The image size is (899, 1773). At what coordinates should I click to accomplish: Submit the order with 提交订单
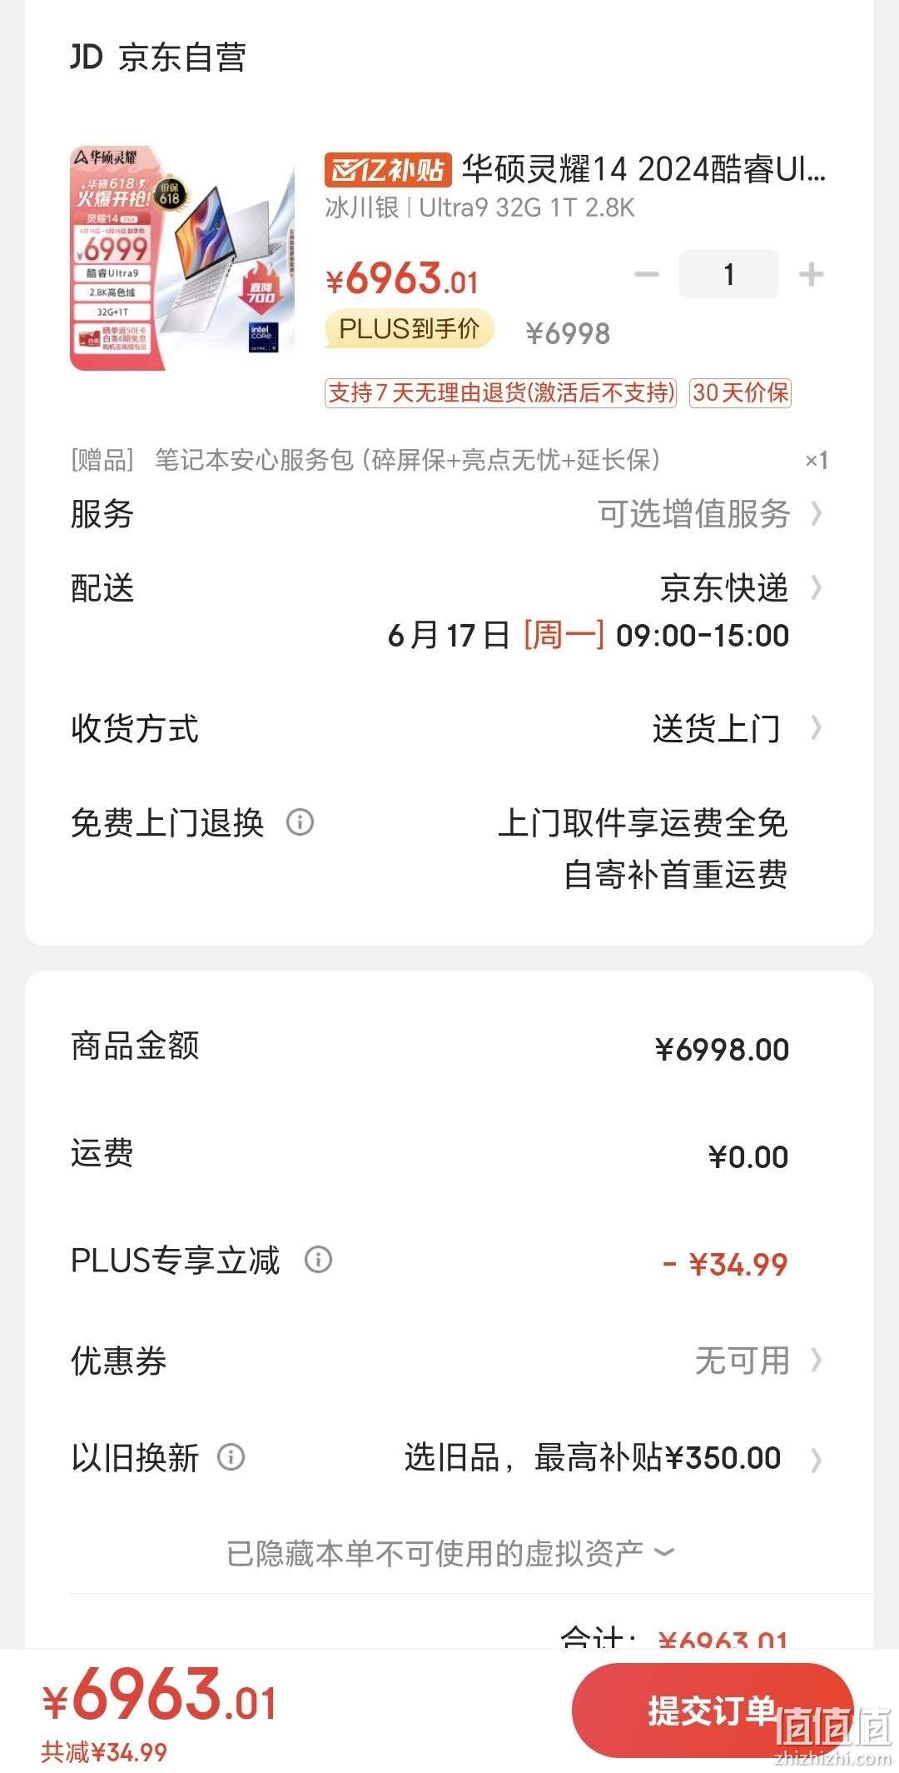[x=713, y=1711]
